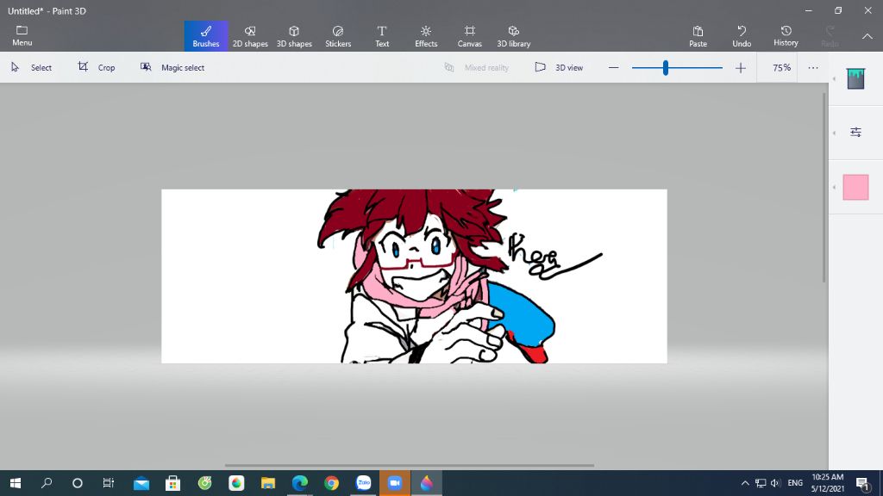Screen dimensions: 883x496
Task: Switch to Zoom app on taskbar
Action: tap(395, 483)
